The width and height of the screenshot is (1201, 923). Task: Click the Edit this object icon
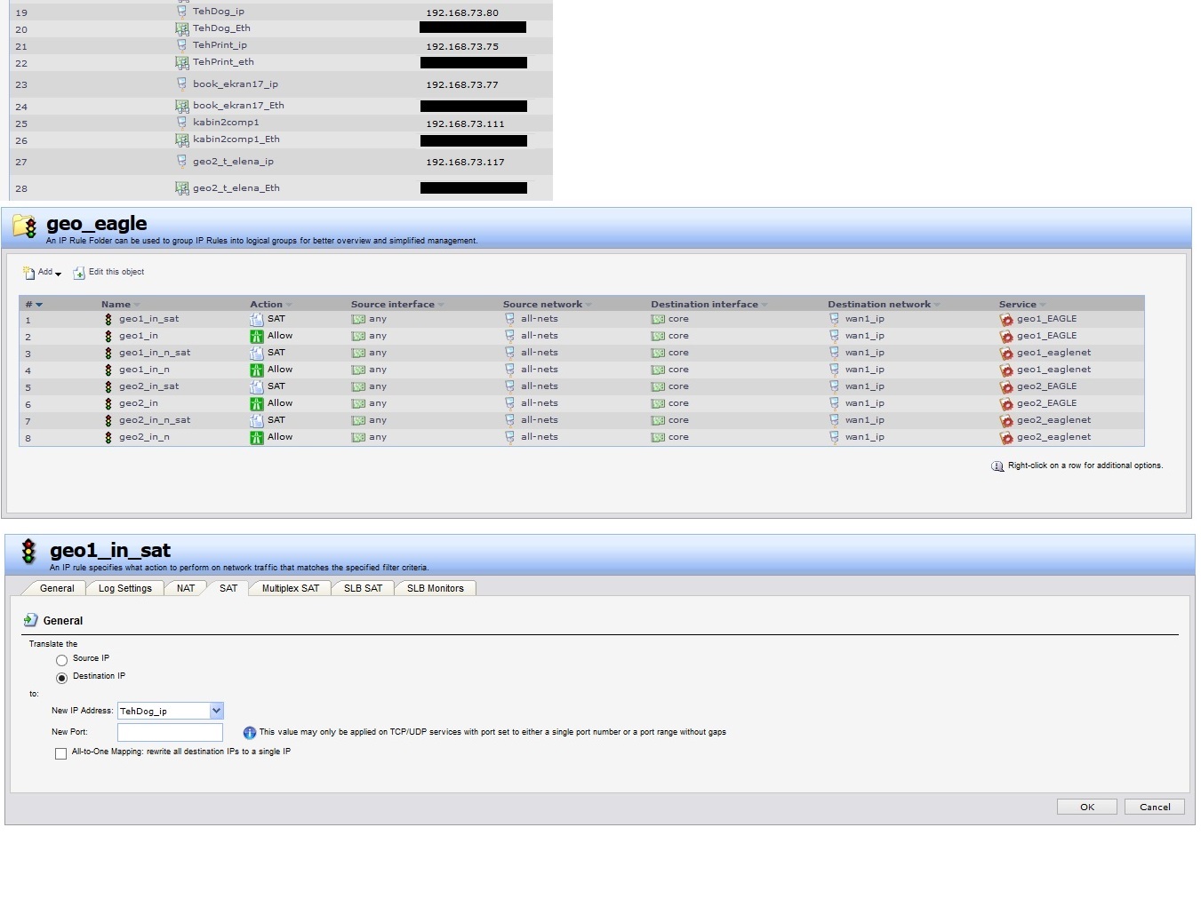click(x=79, y=273)
